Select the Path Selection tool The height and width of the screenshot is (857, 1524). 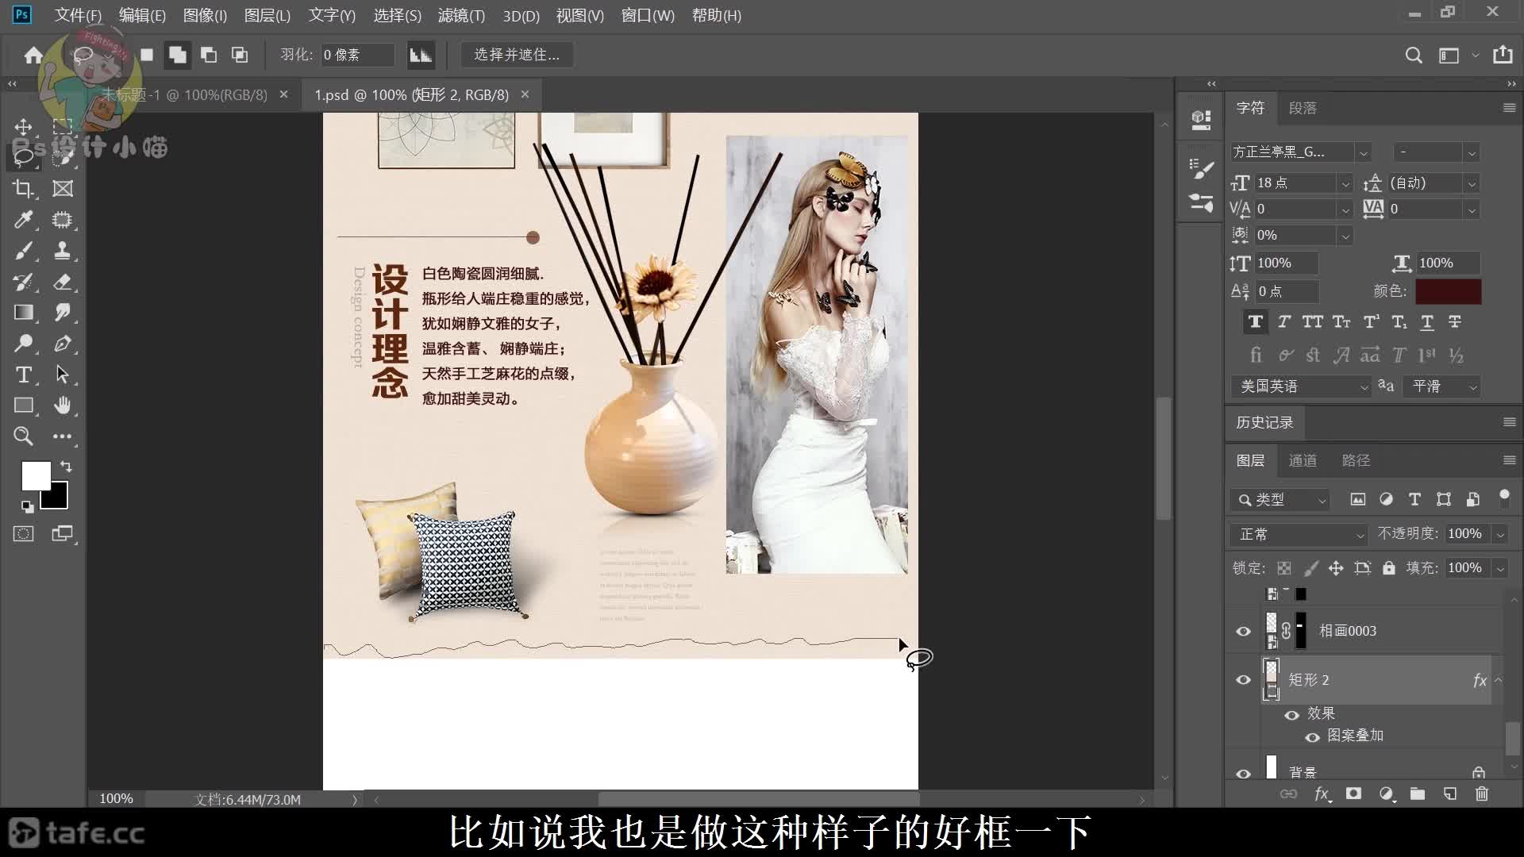(x=63, y=375)
